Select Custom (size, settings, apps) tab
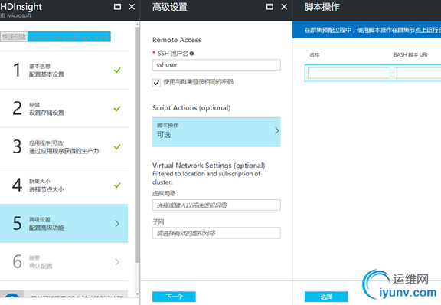The height and width of the screenshot is (305, 441). click(x=69, y=37)
